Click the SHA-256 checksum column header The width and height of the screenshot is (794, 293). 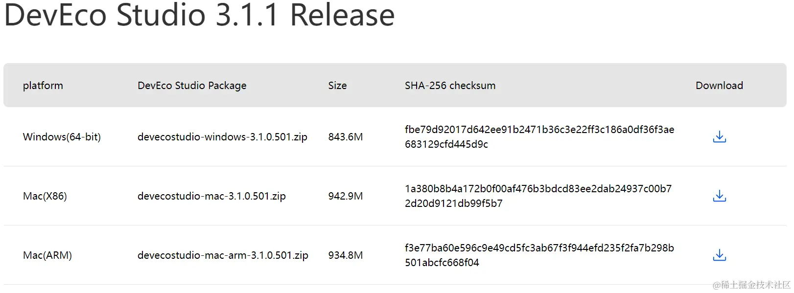click(450, 86)
